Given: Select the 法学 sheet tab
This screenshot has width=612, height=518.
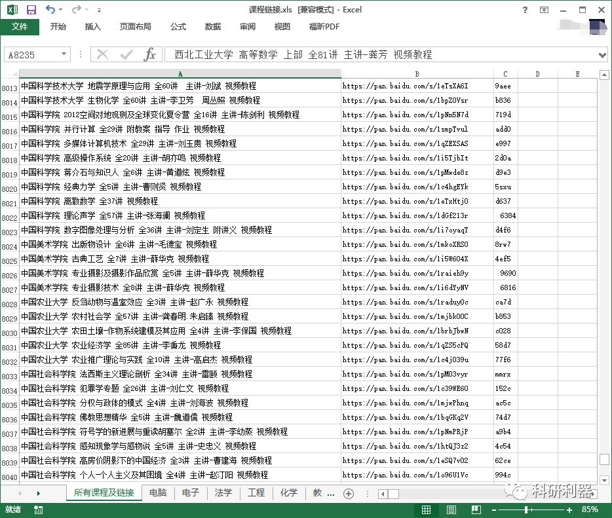Looking at the screenshot, I should [223, 492].
